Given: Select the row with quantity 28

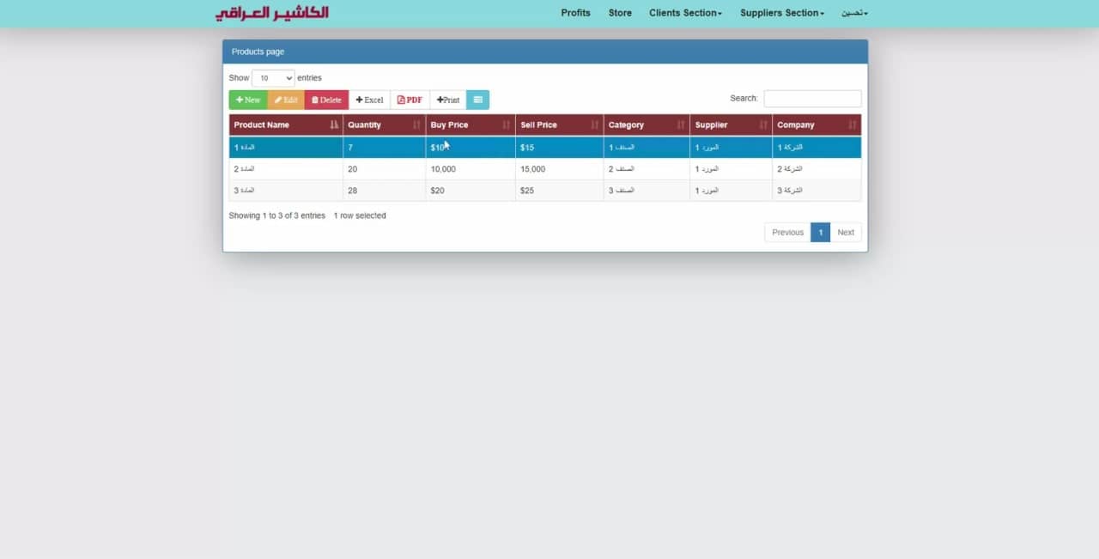Looking at the screenshot, I should pos(545,191).
